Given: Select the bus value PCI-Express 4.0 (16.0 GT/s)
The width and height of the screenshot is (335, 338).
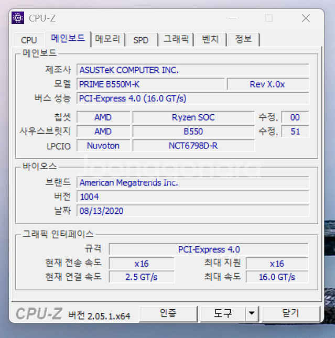Looking at the screenshot, I should point(193,99).
